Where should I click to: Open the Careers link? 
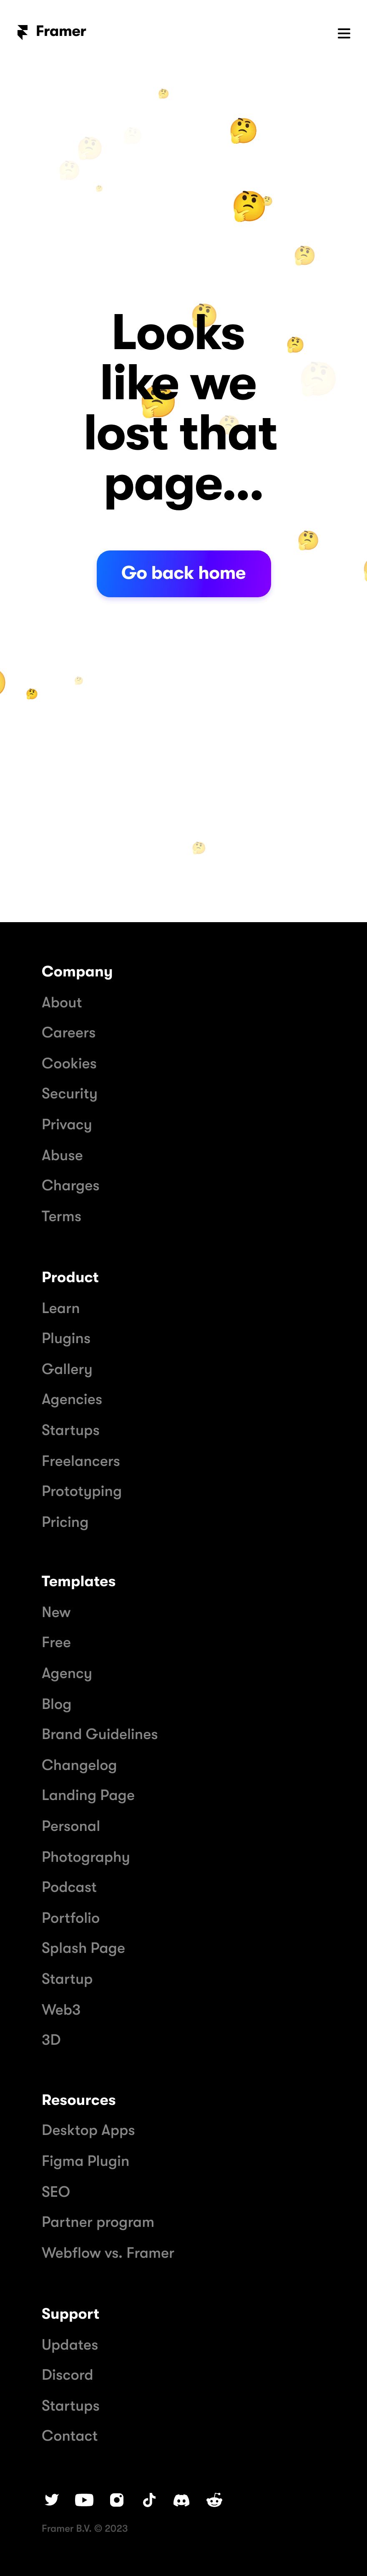point(69,1032)
